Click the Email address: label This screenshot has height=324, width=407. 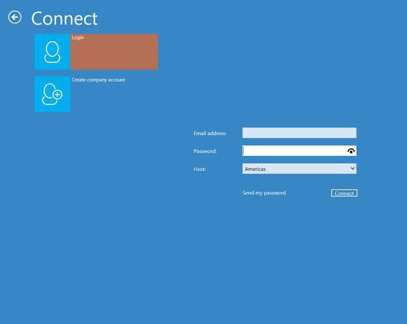click(210, 133)
